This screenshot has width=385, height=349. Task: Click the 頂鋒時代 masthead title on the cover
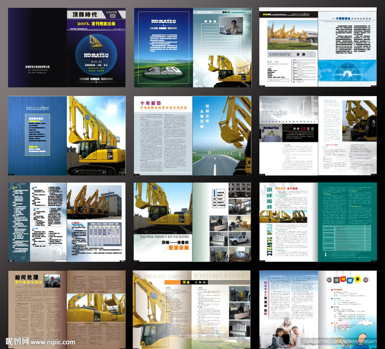pyautogui.click(x=85, y=15)
